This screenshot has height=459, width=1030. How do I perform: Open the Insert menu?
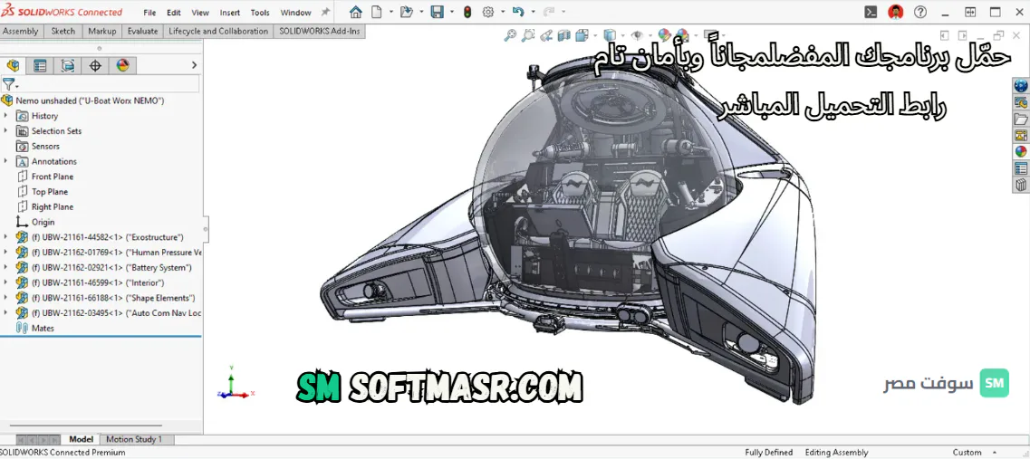coord(230,13)
